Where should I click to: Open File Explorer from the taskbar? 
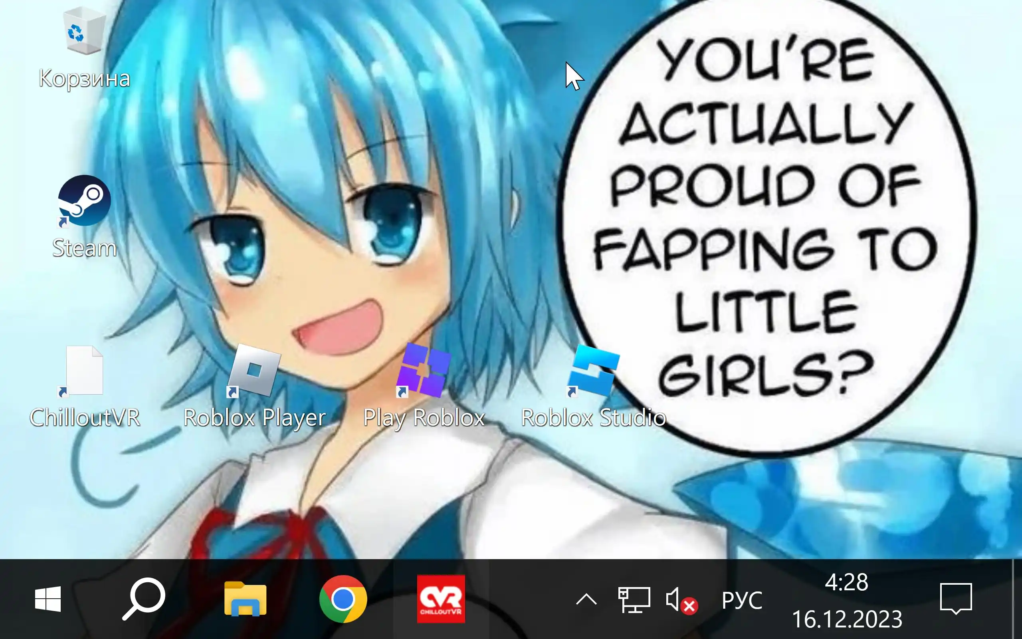245,599
